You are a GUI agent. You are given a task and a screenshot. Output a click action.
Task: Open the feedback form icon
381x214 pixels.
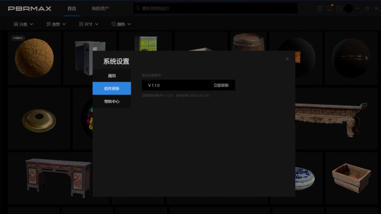(x=339, y=8)
